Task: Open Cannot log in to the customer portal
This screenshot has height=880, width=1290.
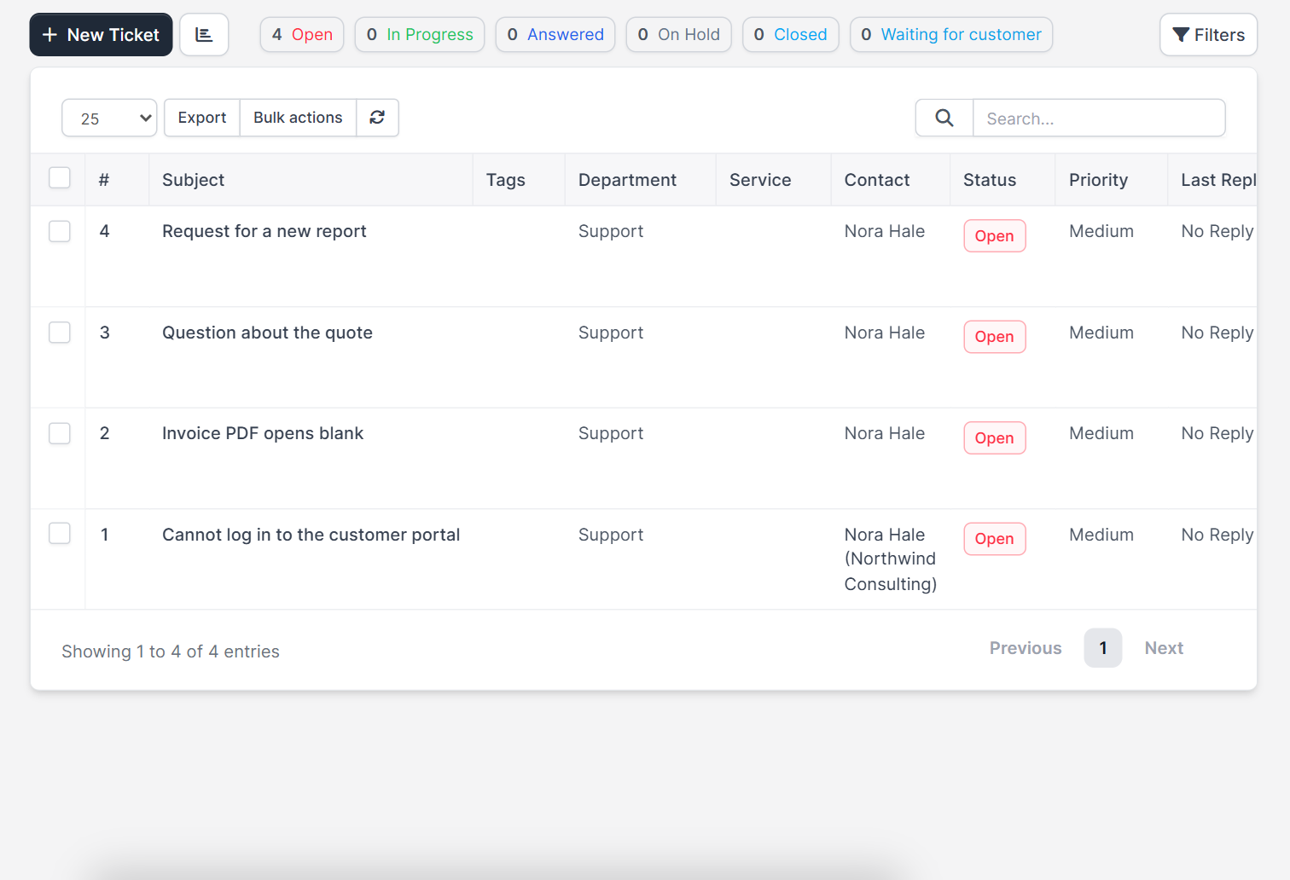Action: 311,535
